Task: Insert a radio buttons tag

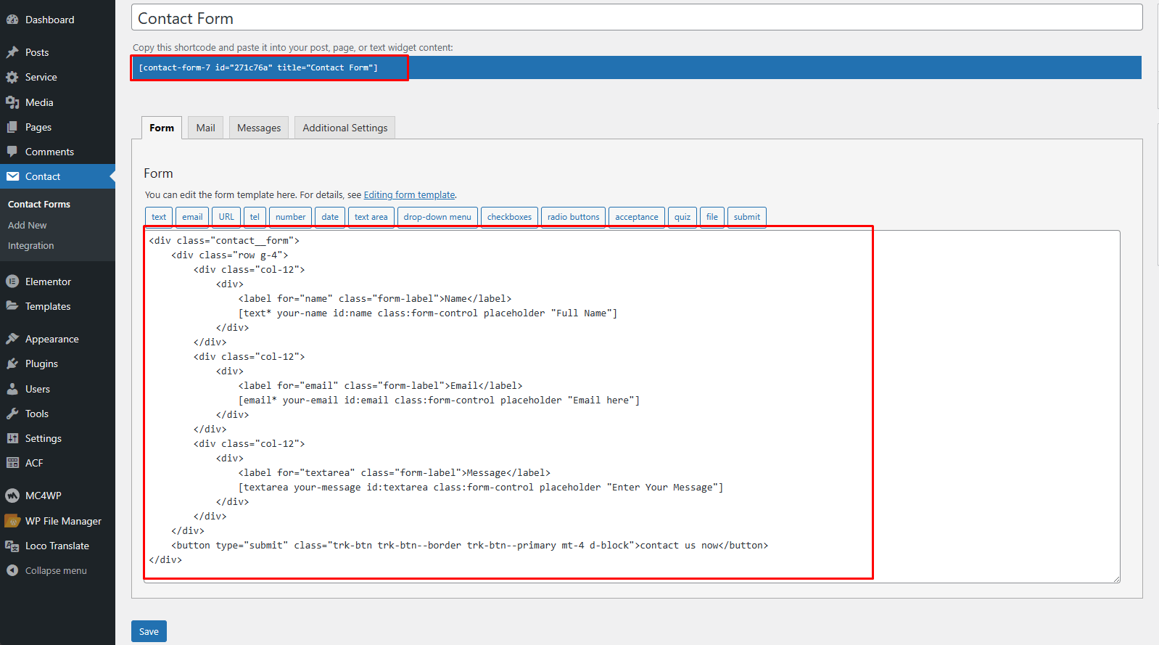Action: coord(573,217)
